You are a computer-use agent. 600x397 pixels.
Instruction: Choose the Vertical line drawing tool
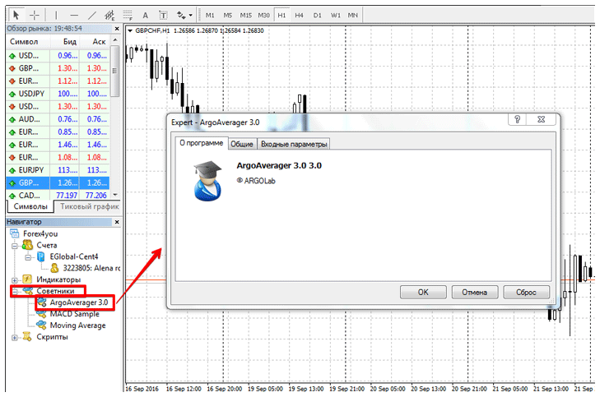(x=57, y=15)
